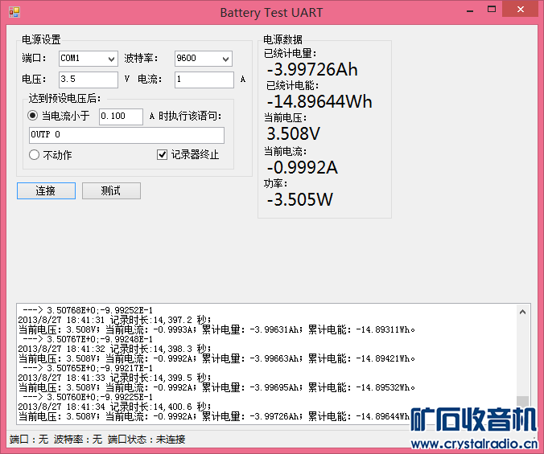544x454 pixels.
Task: Click the log line timestamped 18:41:34
Action: pyautogui.click(x=114, y=407)
